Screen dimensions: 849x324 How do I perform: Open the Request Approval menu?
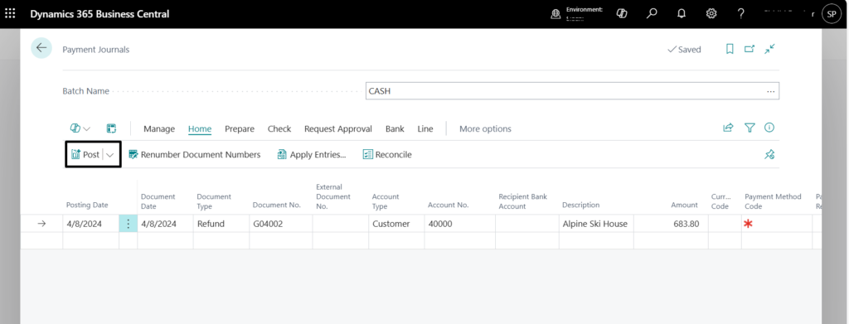338,128
